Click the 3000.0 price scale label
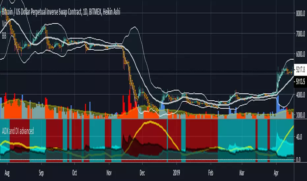 tap(300, 115)
